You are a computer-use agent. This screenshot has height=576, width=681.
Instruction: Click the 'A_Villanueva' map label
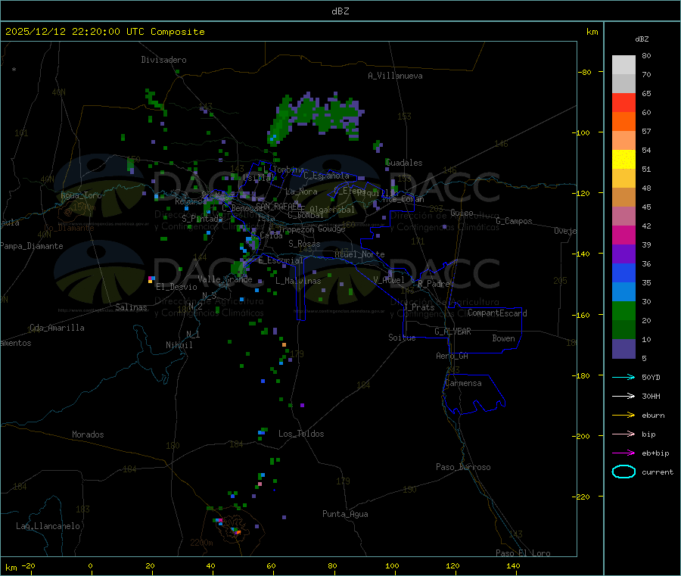395,76
